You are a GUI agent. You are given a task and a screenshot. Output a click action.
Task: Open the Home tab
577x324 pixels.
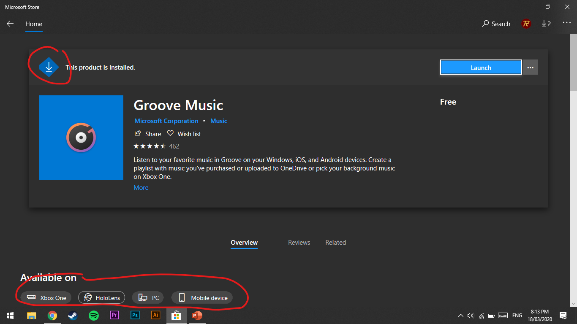coord(34,24)
